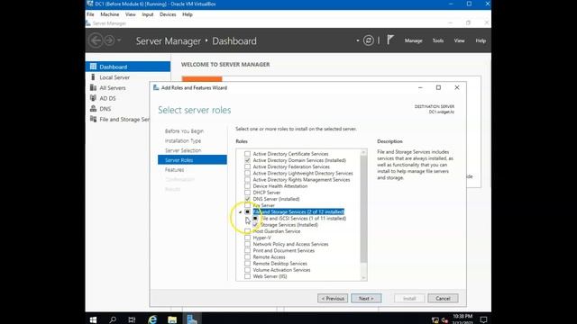Click the roles list scroll down arrow

tap(363, 278)
